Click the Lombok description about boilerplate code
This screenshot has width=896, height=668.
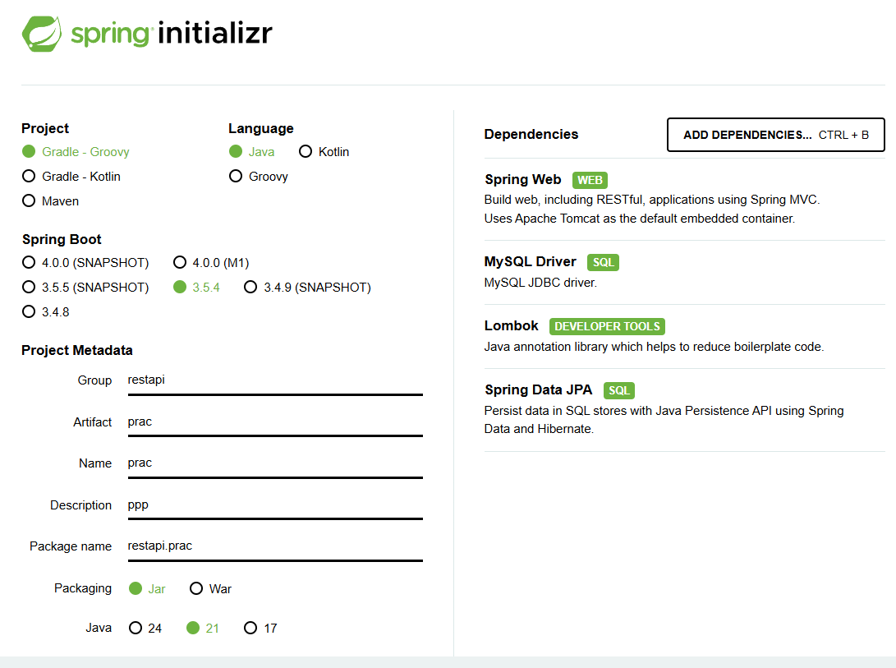coord(655,347)
